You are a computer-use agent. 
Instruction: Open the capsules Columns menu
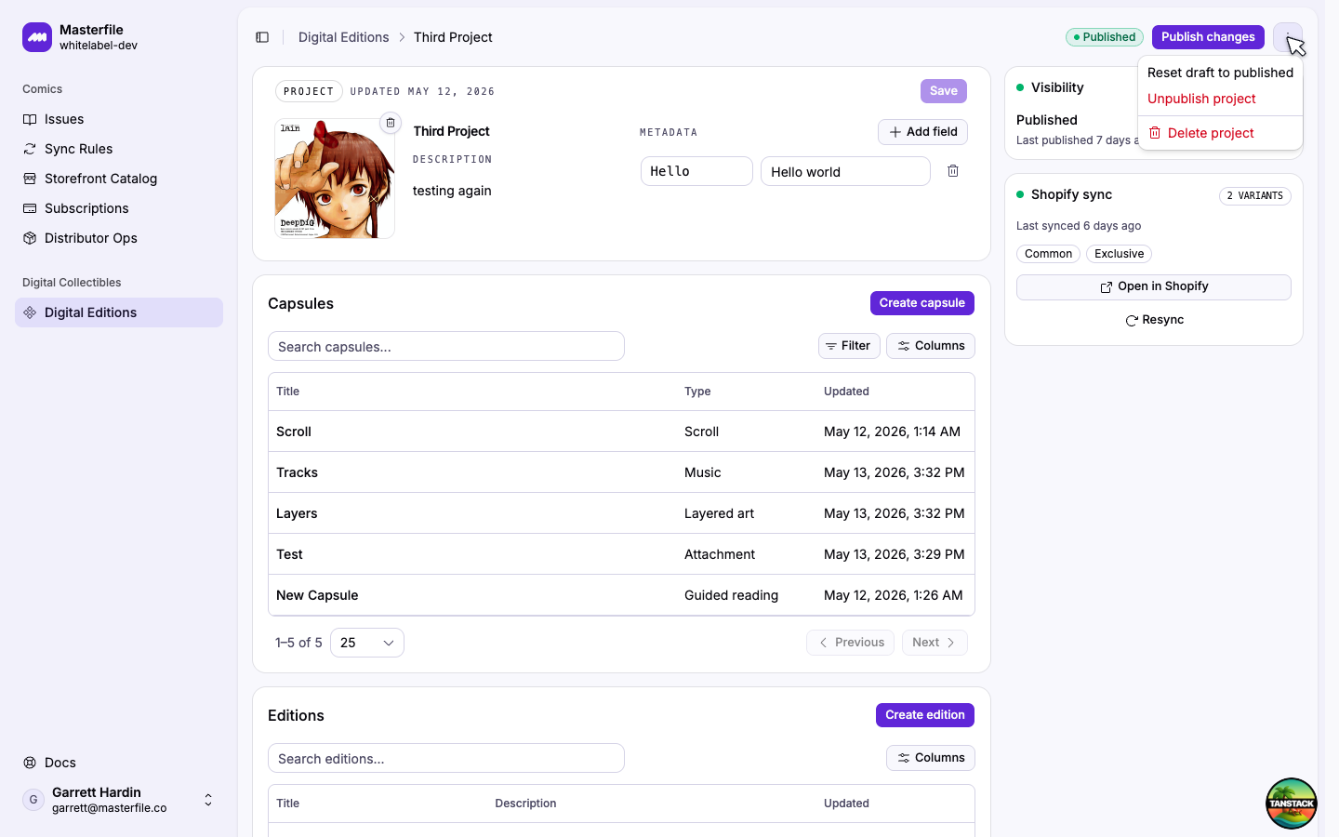point(931,346)
